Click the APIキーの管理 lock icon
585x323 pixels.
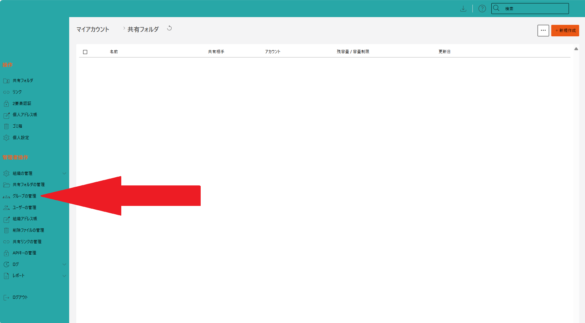[6, 253]
